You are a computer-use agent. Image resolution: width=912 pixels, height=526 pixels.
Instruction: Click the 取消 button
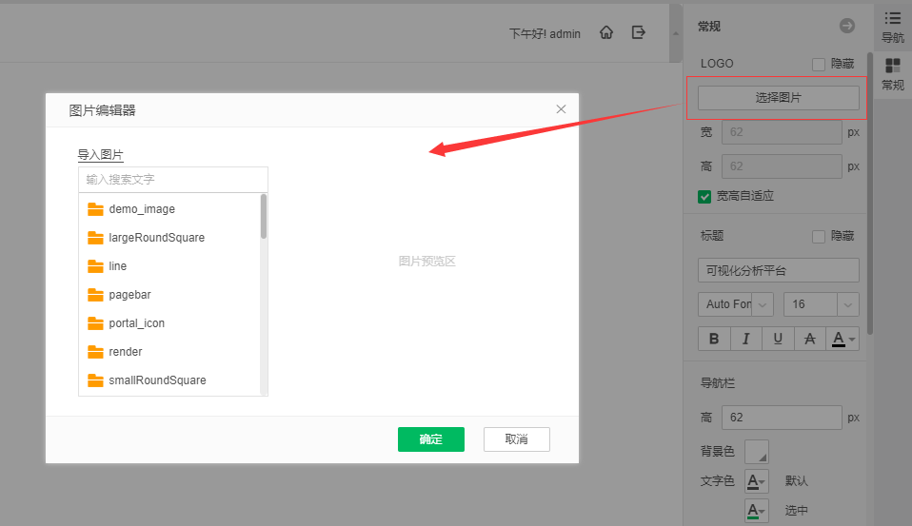tap(517, 439)
